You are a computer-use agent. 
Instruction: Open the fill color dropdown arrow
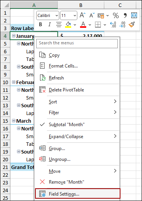75,25
